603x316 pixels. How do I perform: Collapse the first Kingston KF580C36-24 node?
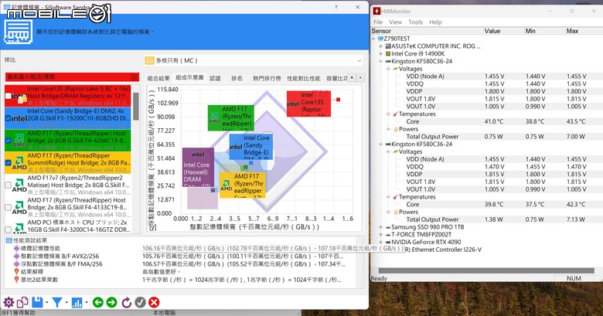click(380, 61)
